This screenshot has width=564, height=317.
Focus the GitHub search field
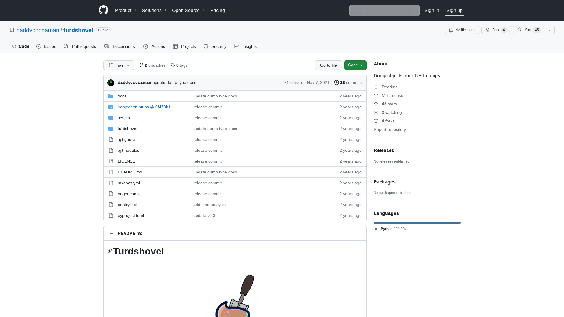coord(384,11)
